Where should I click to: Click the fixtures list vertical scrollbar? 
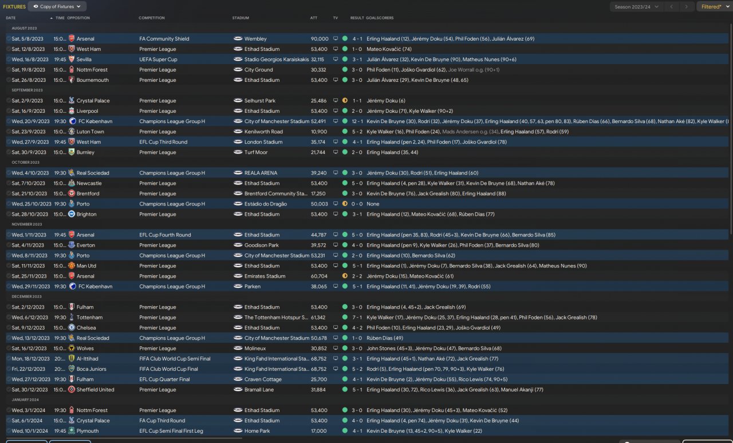(731, 129)
